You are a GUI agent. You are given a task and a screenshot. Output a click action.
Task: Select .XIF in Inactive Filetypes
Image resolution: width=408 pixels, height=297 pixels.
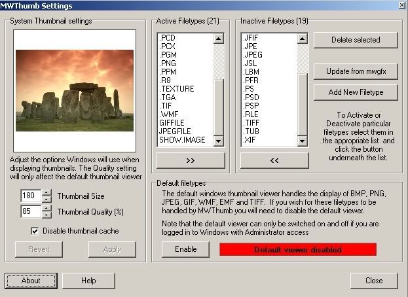[269, 140]
